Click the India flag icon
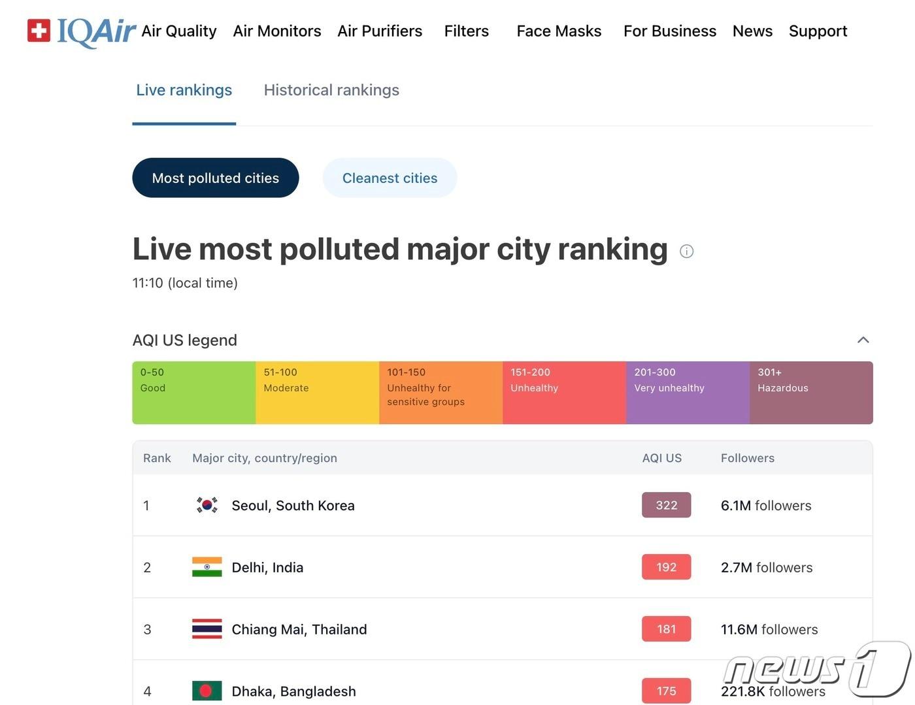This screenshot has height=705, width=915. click(207, 567)
